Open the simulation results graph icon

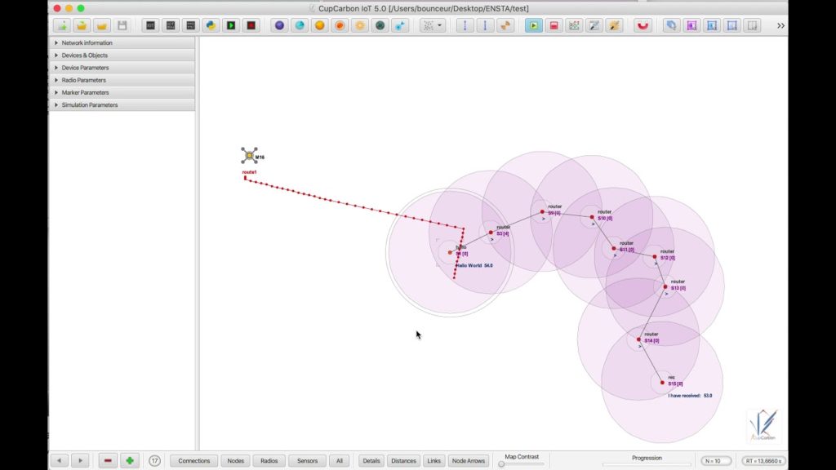(x=574, y=25)
